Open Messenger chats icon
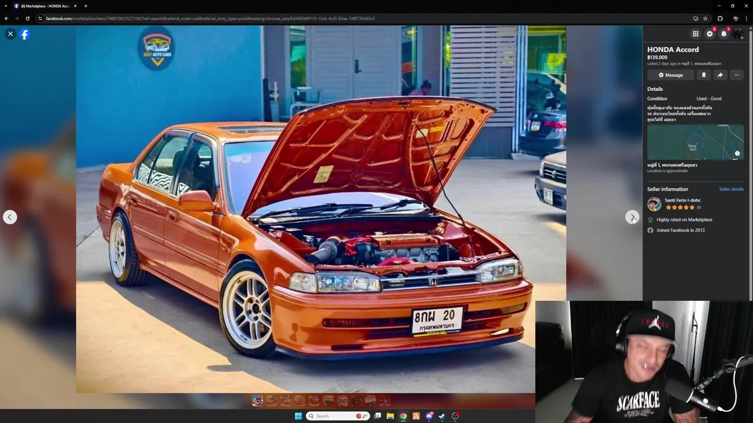 pos(710,34)
